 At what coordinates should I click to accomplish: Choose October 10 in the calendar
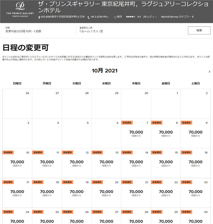tap(17, 163)
